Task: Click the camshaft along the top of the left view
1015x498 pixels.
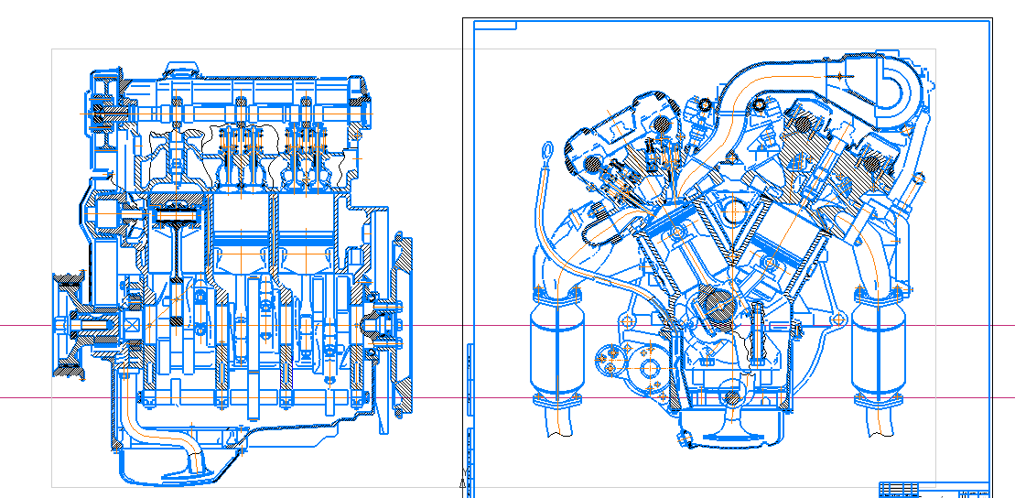Action: 229,112
